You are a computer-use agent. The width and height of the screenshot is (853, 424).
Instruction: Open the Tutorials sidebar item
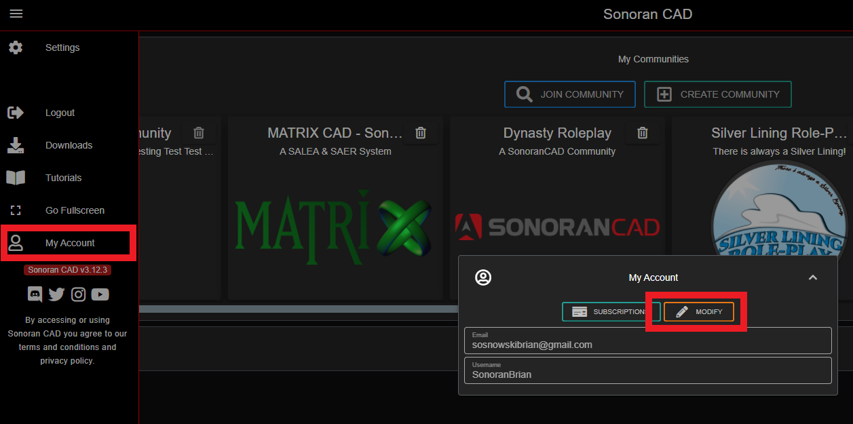(63, 178)
